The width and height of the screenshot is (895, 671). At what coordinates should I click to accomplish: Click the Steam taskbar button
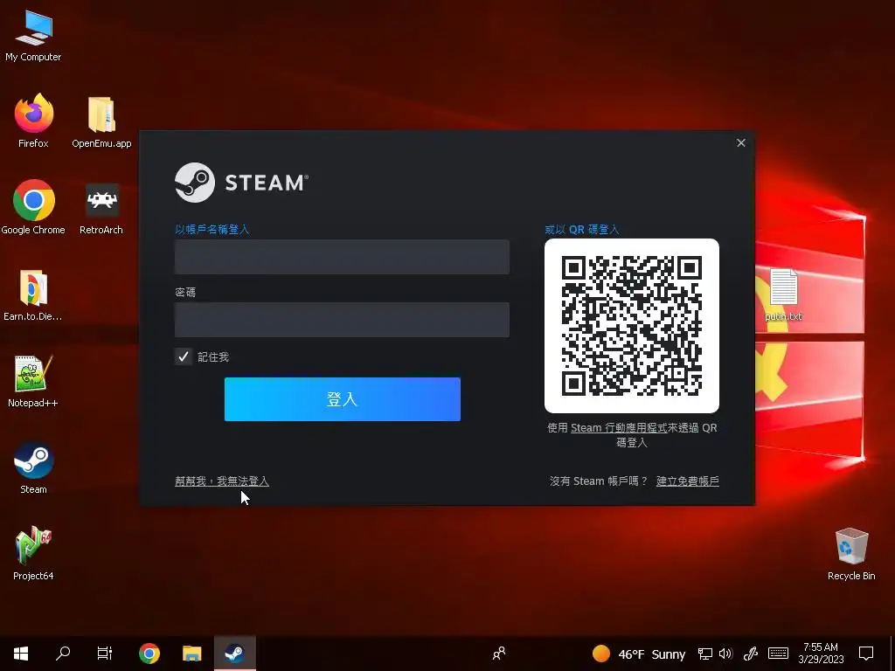pyautogui.click(x=234, y=654)
